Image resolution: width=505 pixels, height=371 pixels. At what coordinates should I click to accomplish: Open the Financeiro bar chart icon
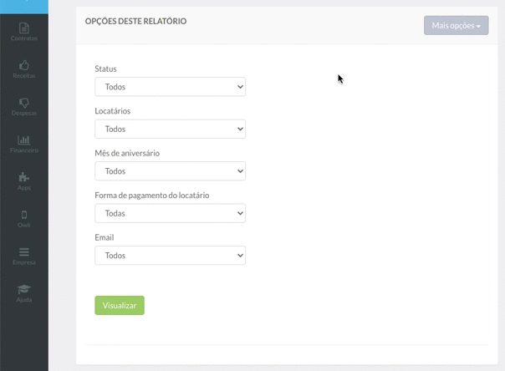click(x=24, y=140)
